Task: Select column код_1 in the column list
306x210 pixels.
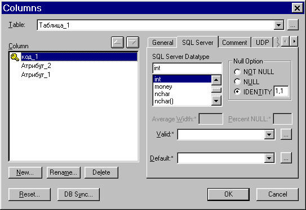Action: tap(79, 57)
